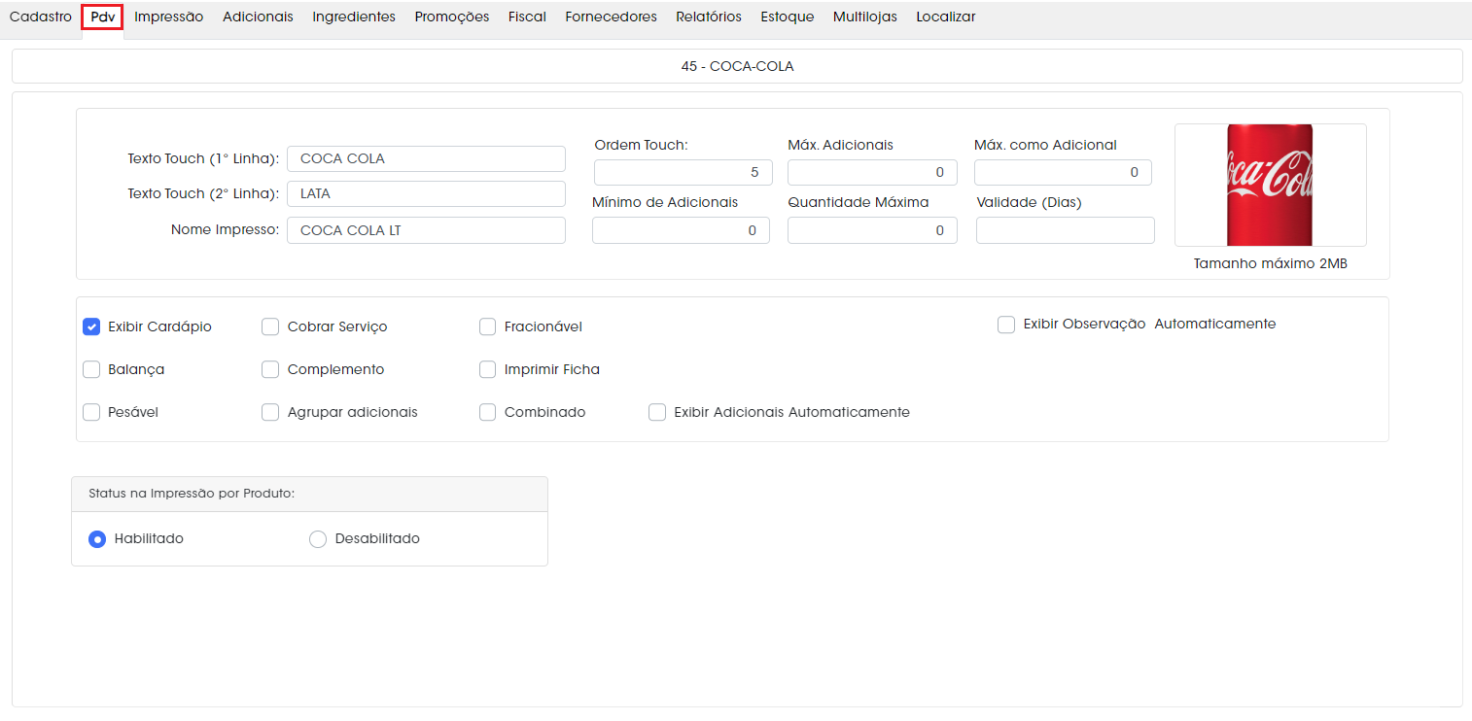Viewport: 1472px width, 721px height.
Task: Open the Estoque tab
Action: tap(788, 17)
